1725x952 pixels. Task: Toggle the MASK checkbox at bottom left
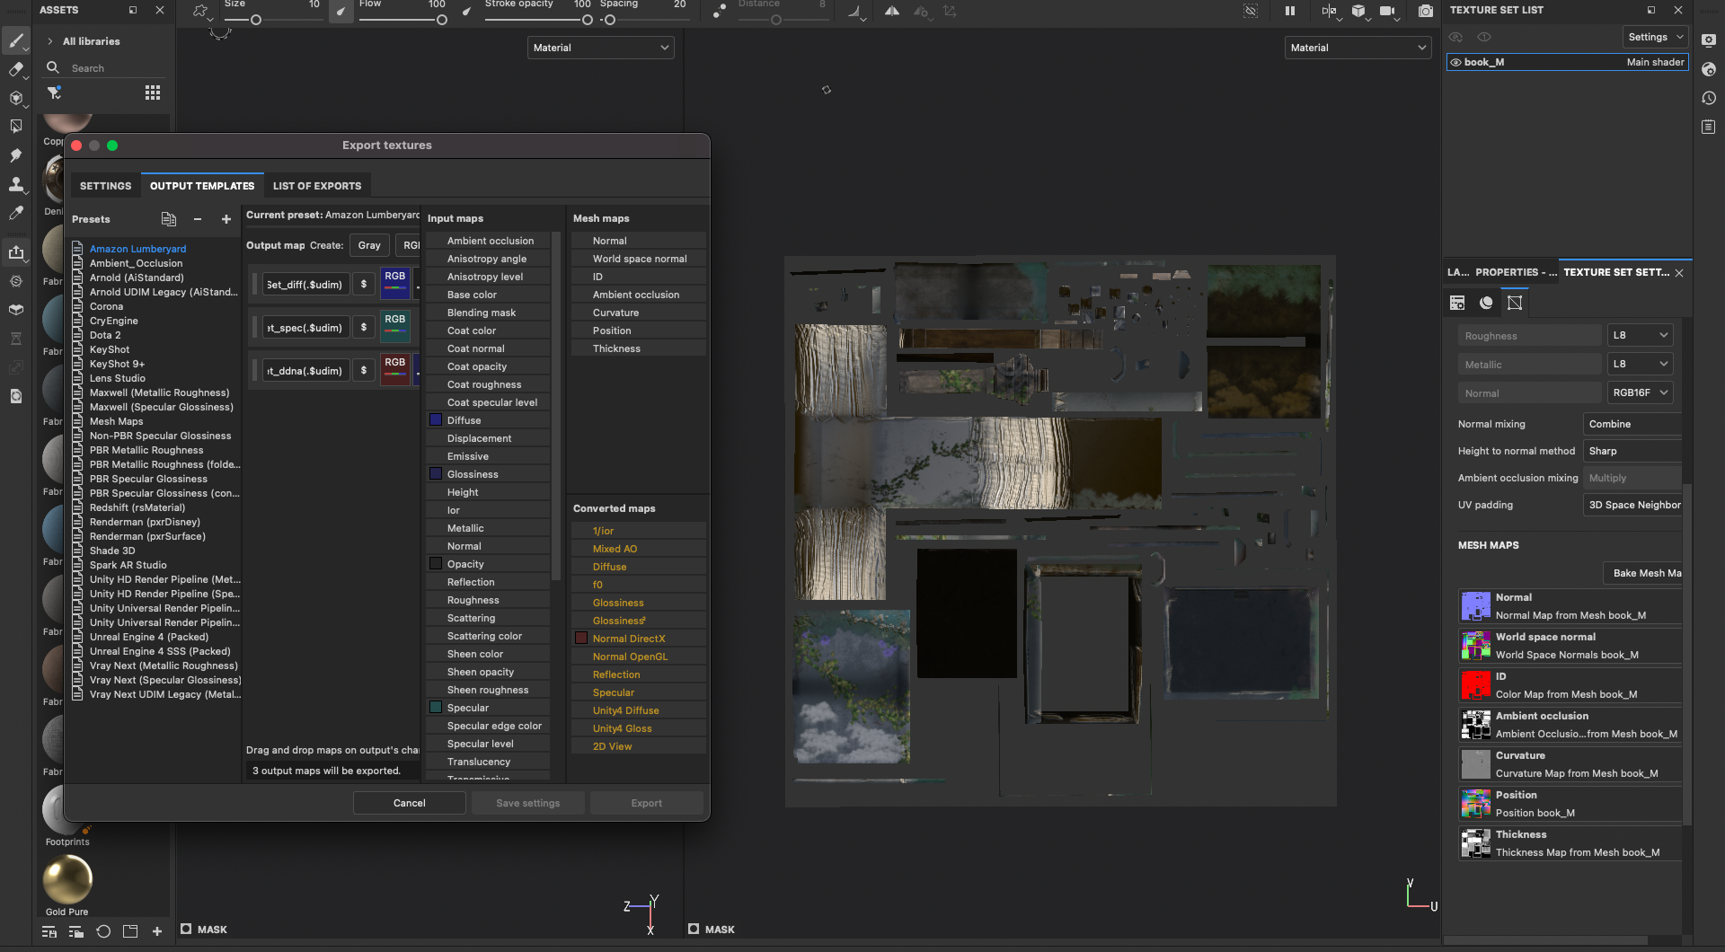pyautogui.click(x=186, y=929)
